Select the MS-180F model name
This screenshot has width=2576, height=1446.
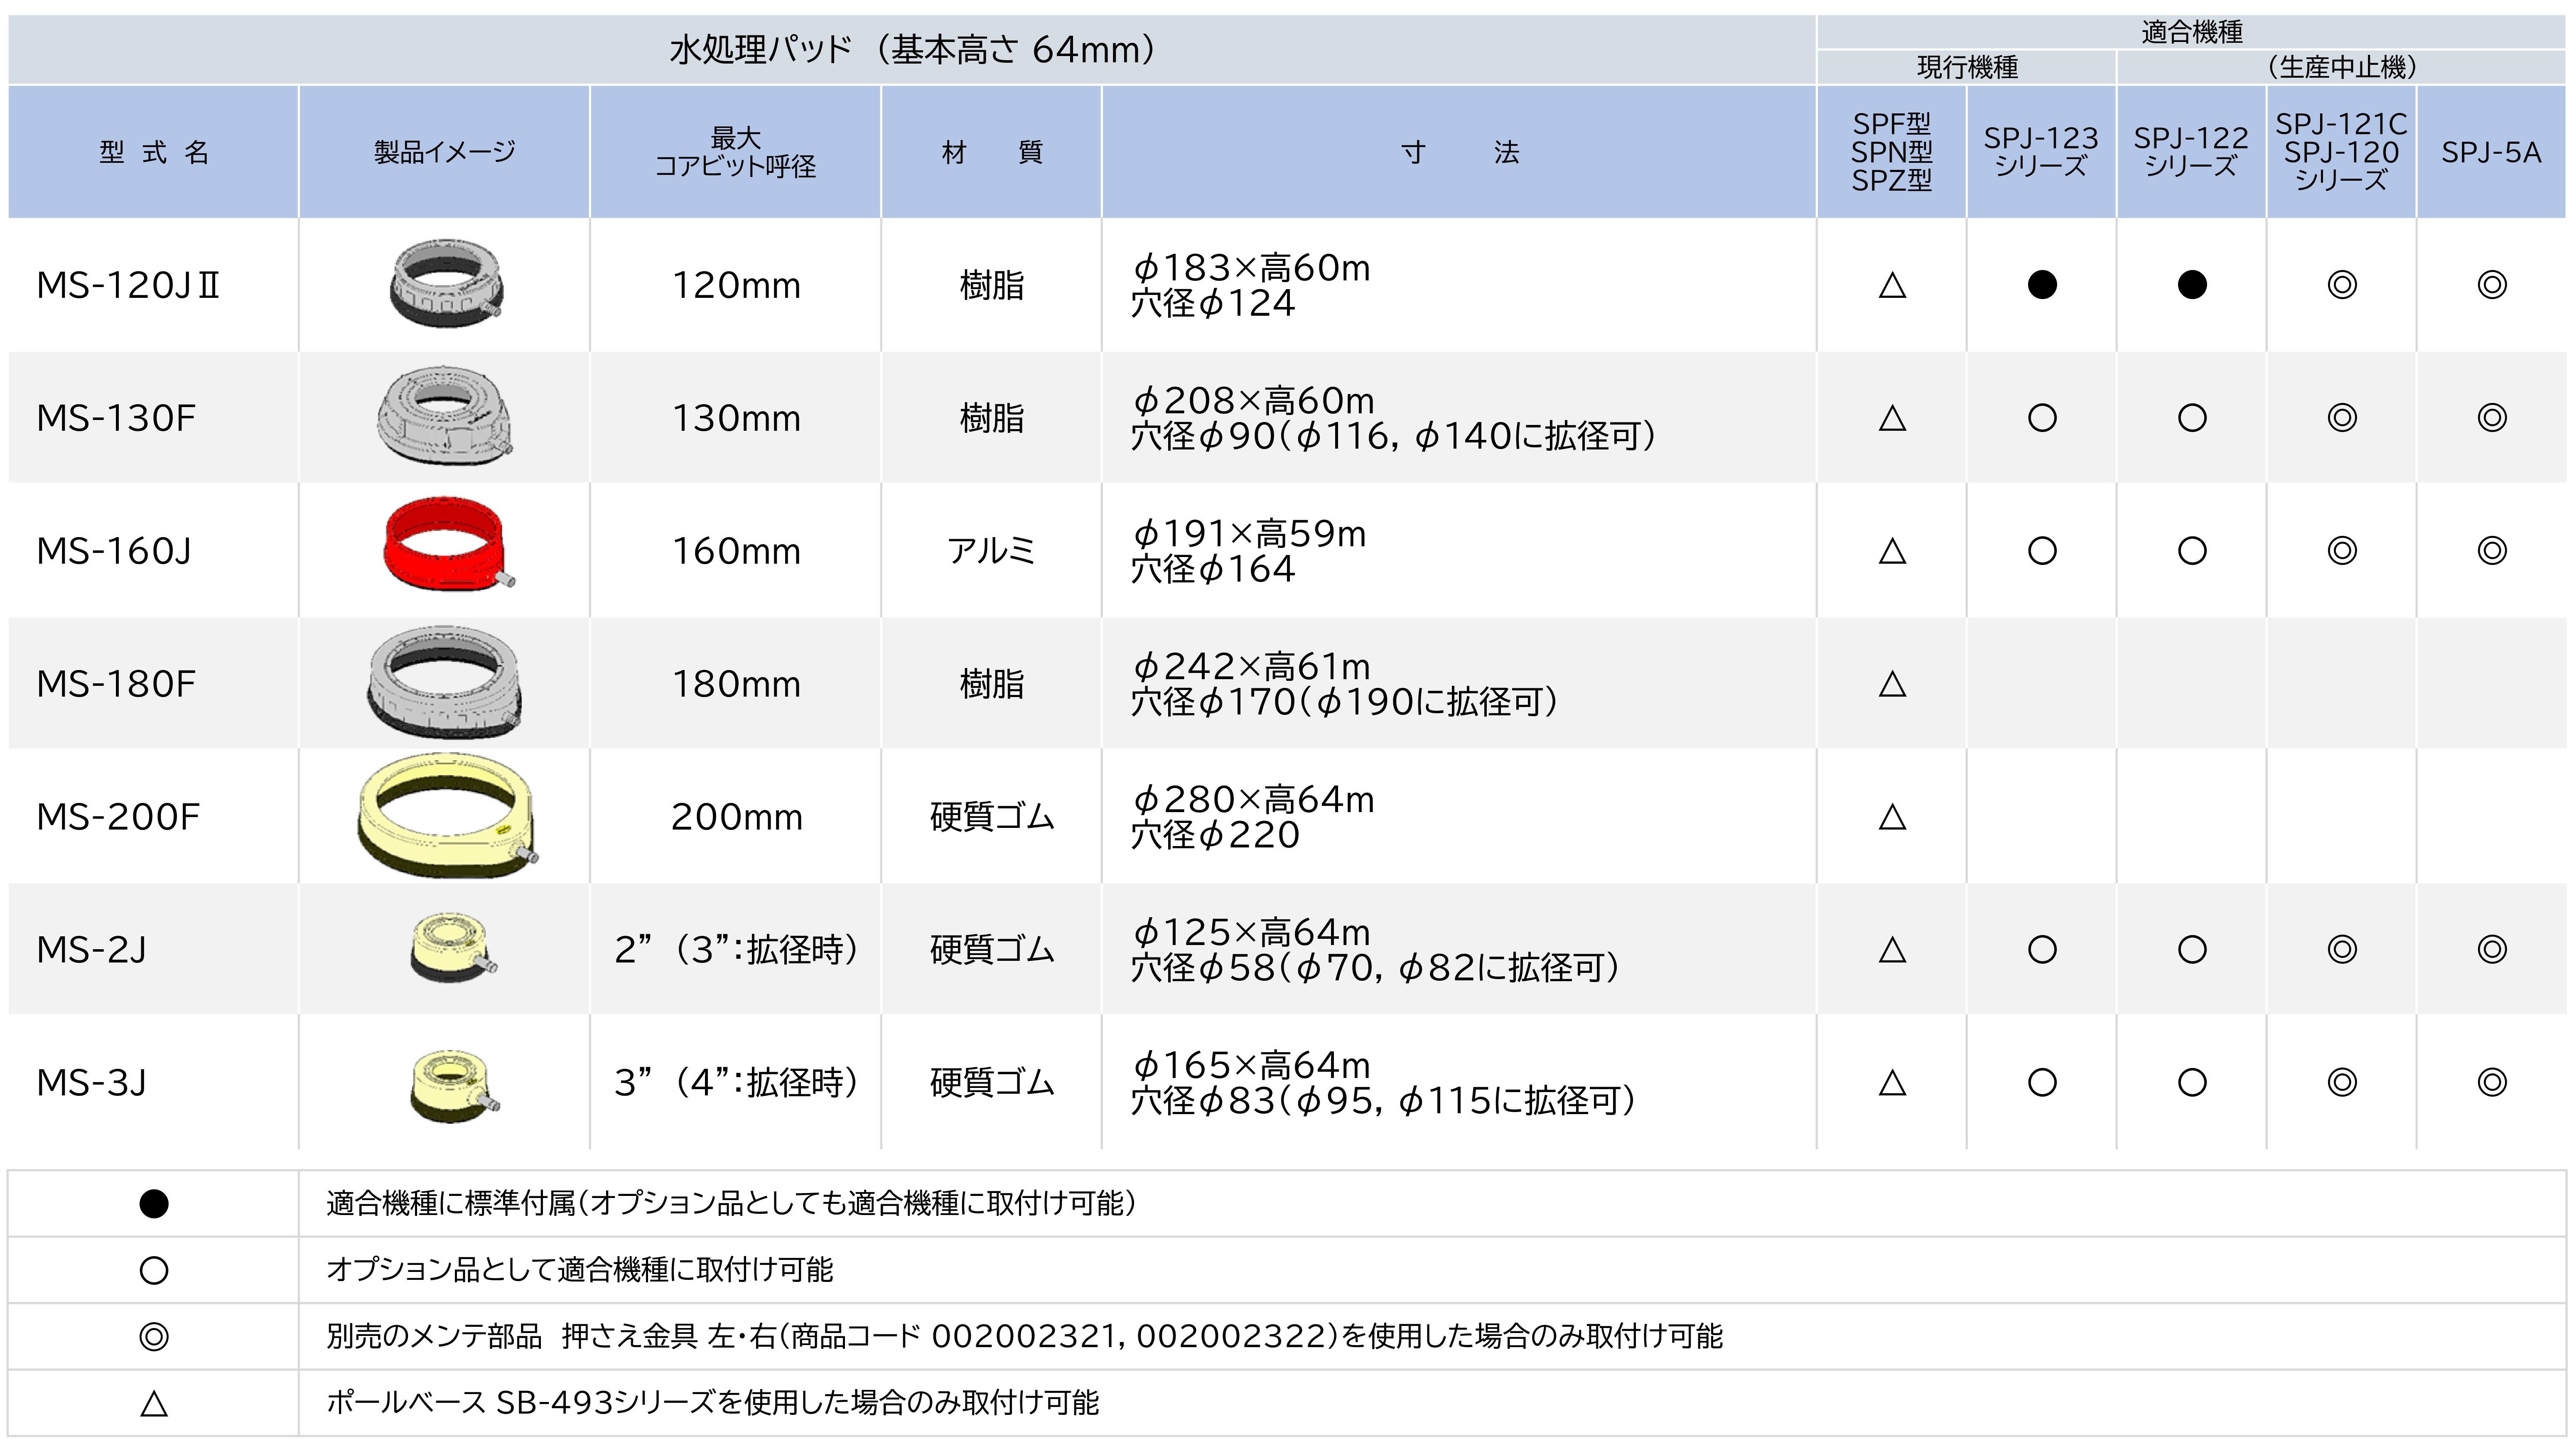[x=116, y=684]
